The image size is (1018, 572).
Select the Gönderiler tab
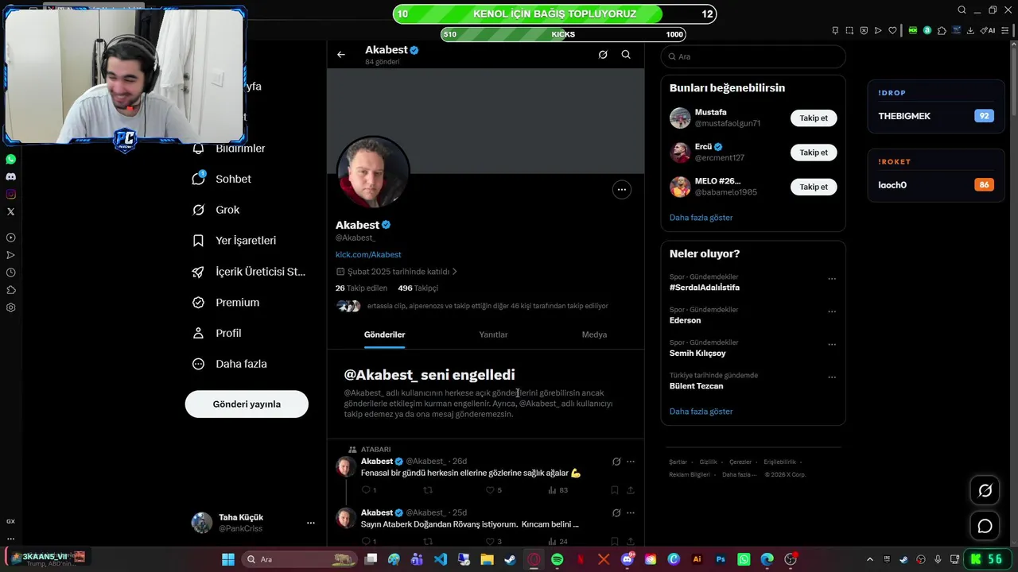[x=385, y=334]
